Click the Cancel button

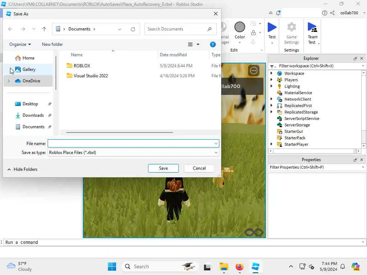coord(199,168)
